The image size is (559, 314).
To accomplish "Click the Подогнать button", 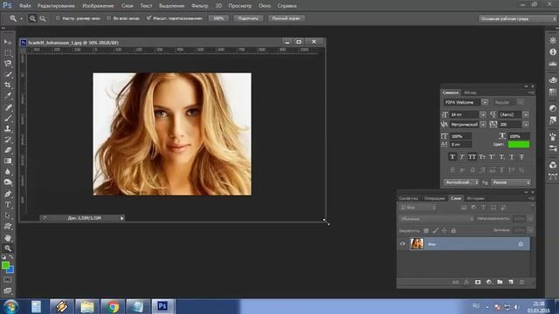I will point(248,18).
